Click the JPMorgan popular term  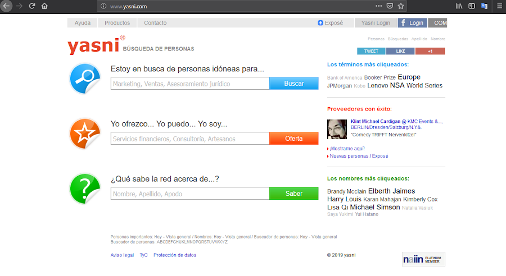pos(340,86)
